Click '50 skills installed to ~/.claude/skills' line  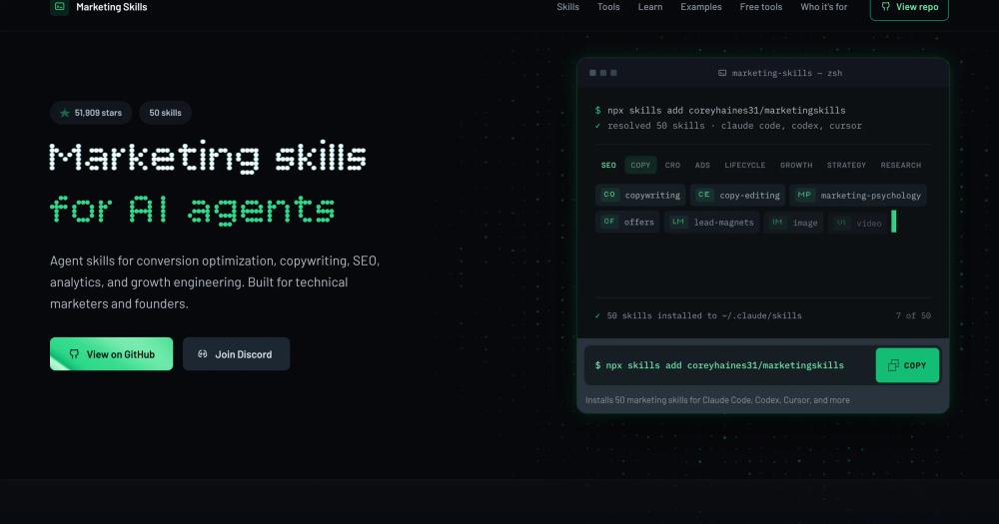(x=697, y=315)
